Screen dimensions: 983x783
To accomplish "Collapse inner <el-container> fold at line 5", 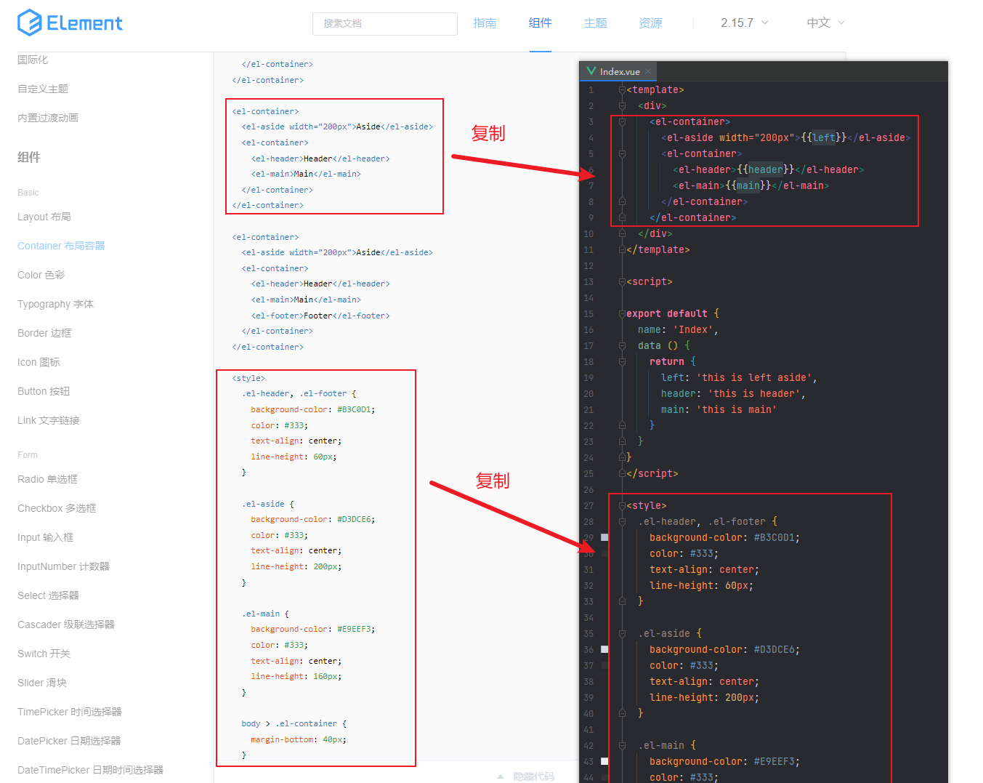I will click(x=622, y=153).
